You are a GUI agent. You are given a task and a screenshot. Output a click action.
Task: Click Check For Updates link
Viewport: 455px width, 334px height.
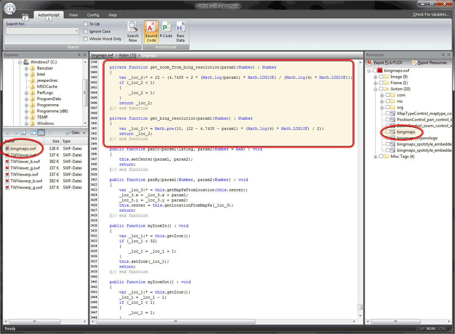click(431, 14)
